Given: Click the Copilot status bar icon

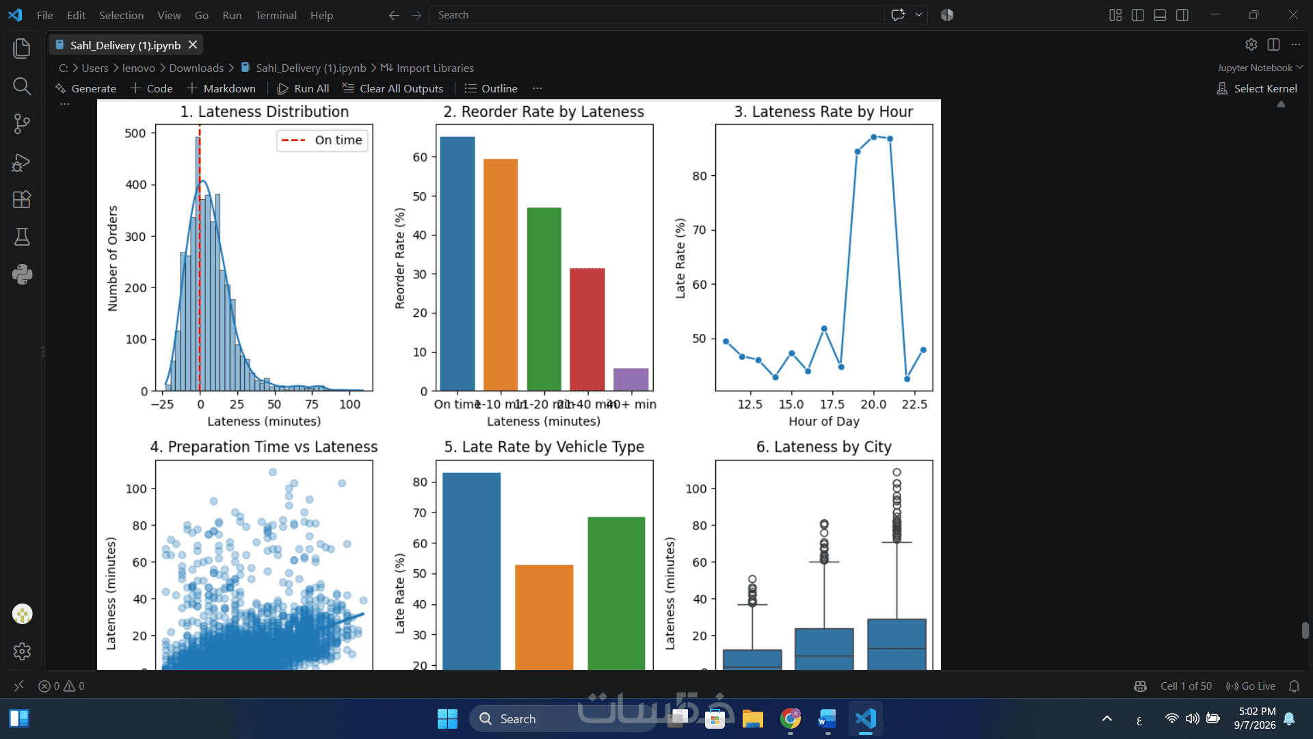Looking at the screenshot, I should click(x=1140, y=686).
